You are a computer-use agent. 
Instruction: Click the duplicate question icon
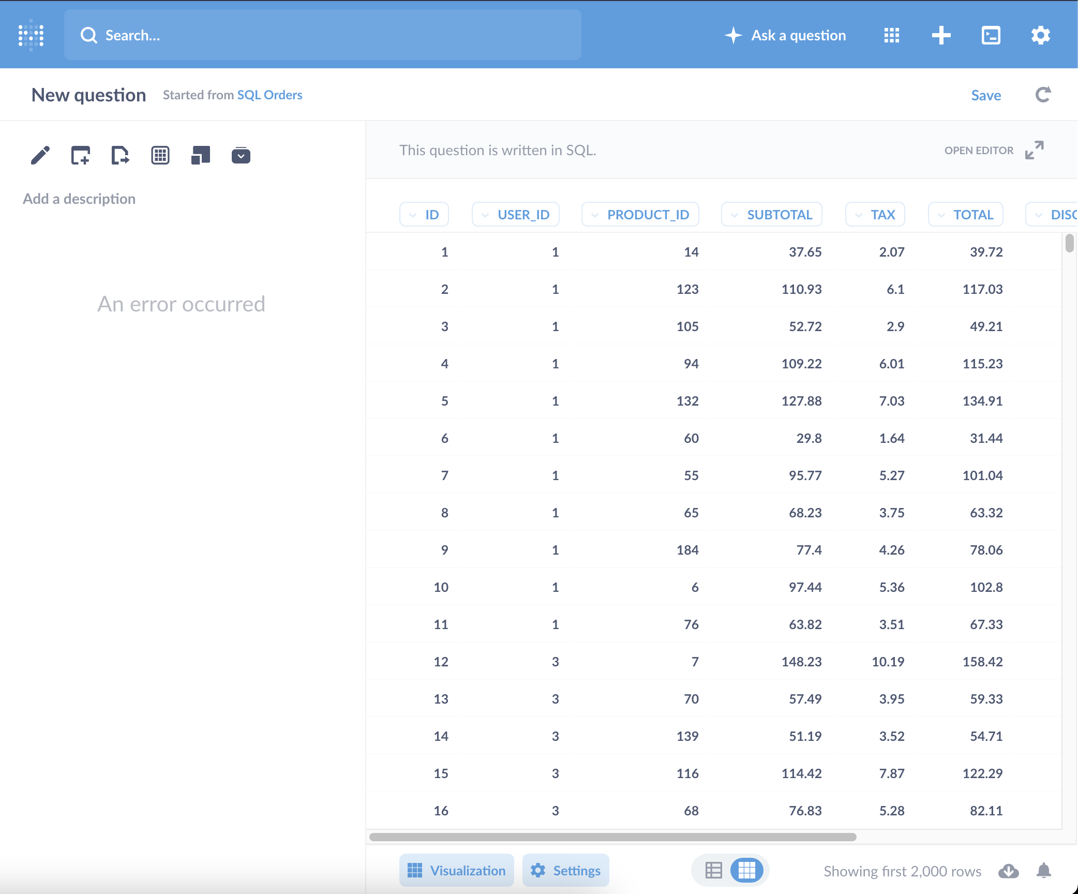201,155
